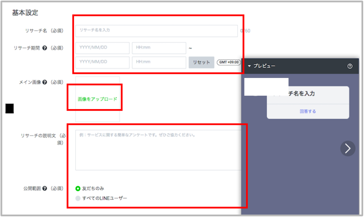Viewport: 364px width, 217px height.
Task: Click the リサーチの説明文 text area
Action: 158,150
